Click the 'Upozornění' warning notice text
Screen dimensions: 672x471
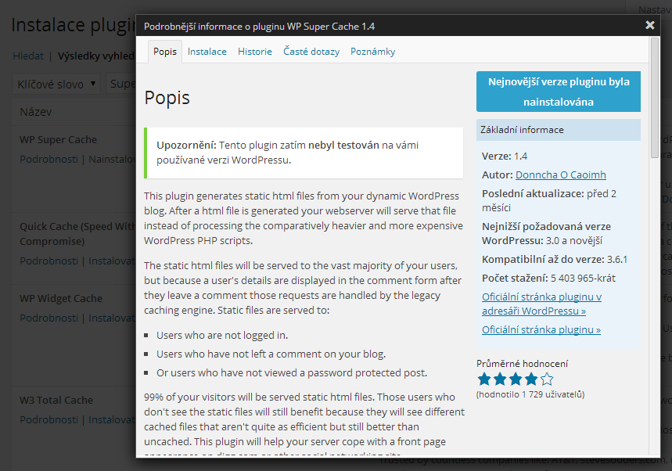click(287, 153)
